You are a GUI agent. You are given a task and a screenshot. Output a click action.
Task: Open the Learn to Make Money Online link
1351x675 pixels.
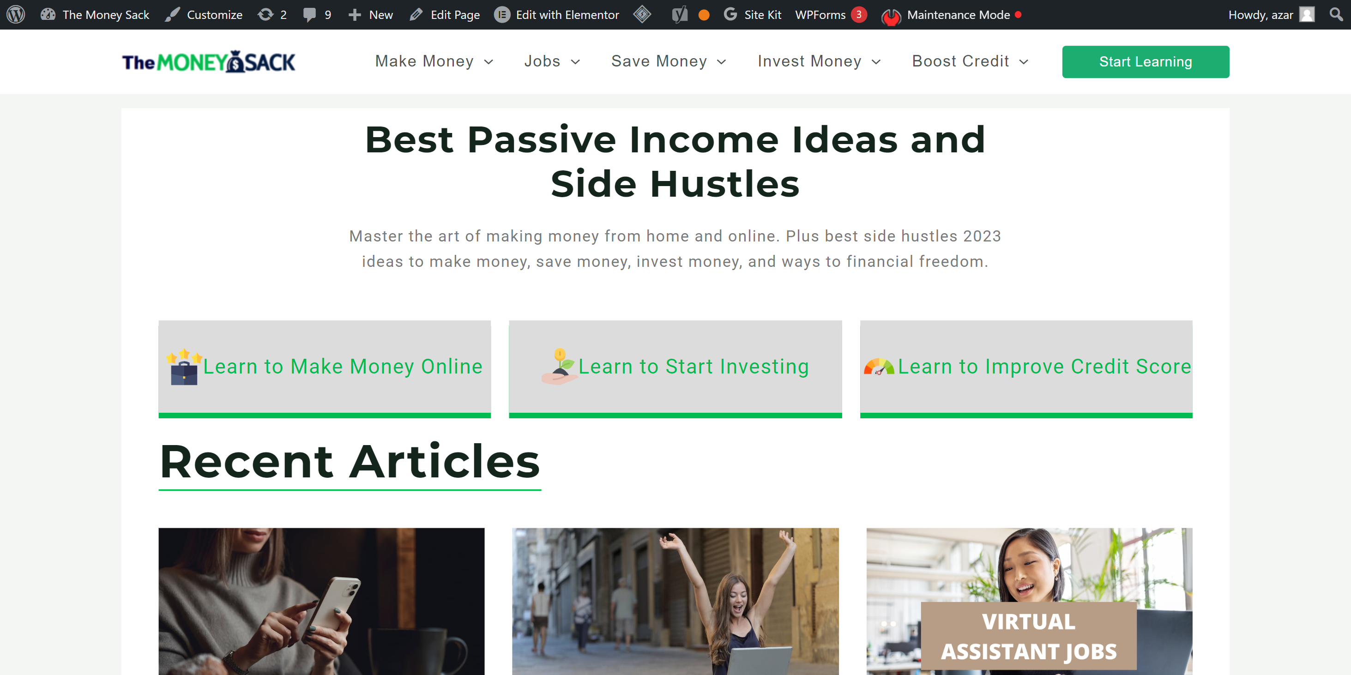[343, 366]
